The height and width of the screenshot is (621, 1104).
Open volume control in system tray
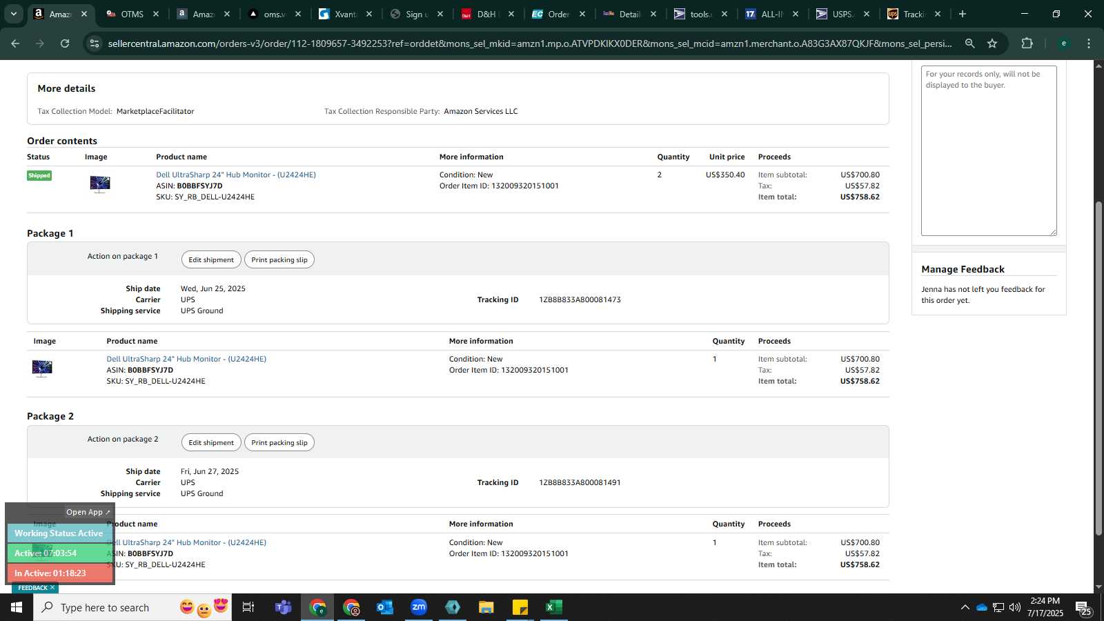tap(1014, 607)
